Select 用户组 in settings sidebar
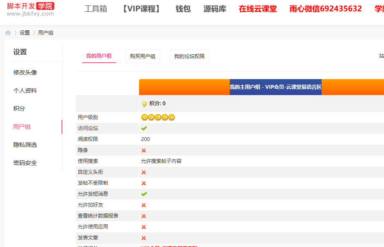 pyautogui.click(x=22, y=127)
